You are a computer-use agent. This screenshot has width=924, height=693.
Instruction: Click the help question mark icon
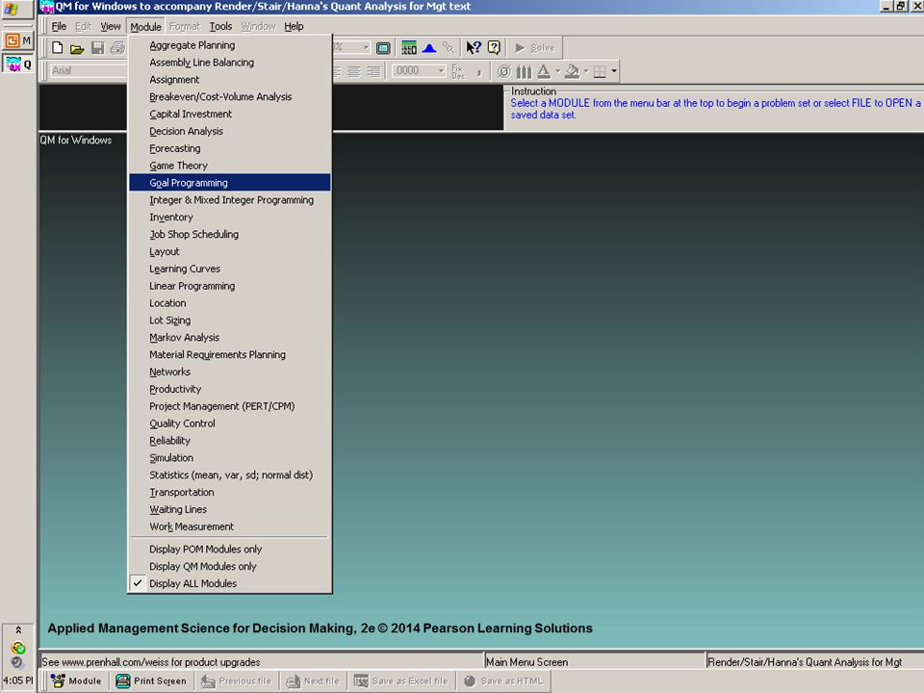[x=494, y=48]
